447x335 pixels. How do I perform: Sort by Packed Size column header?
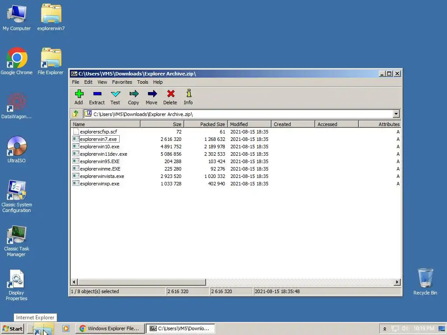pos(206,124)
